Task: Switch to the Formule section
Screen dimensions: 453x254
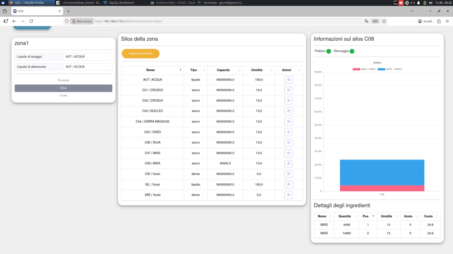Action: 63,80
